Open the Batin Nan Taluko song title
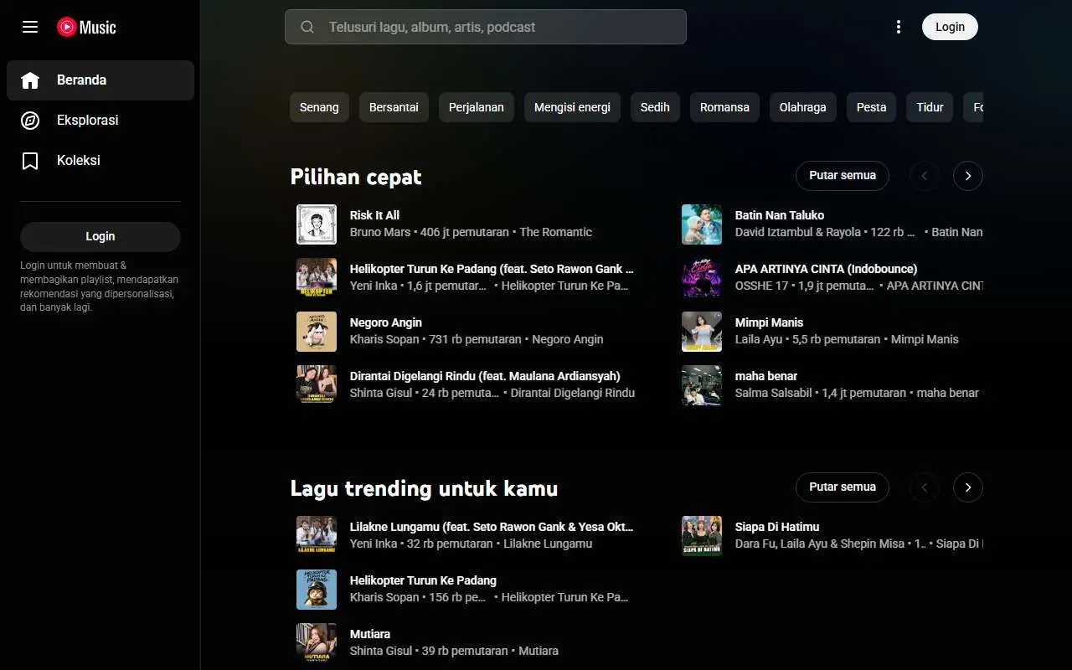 (x=780, y=215)
